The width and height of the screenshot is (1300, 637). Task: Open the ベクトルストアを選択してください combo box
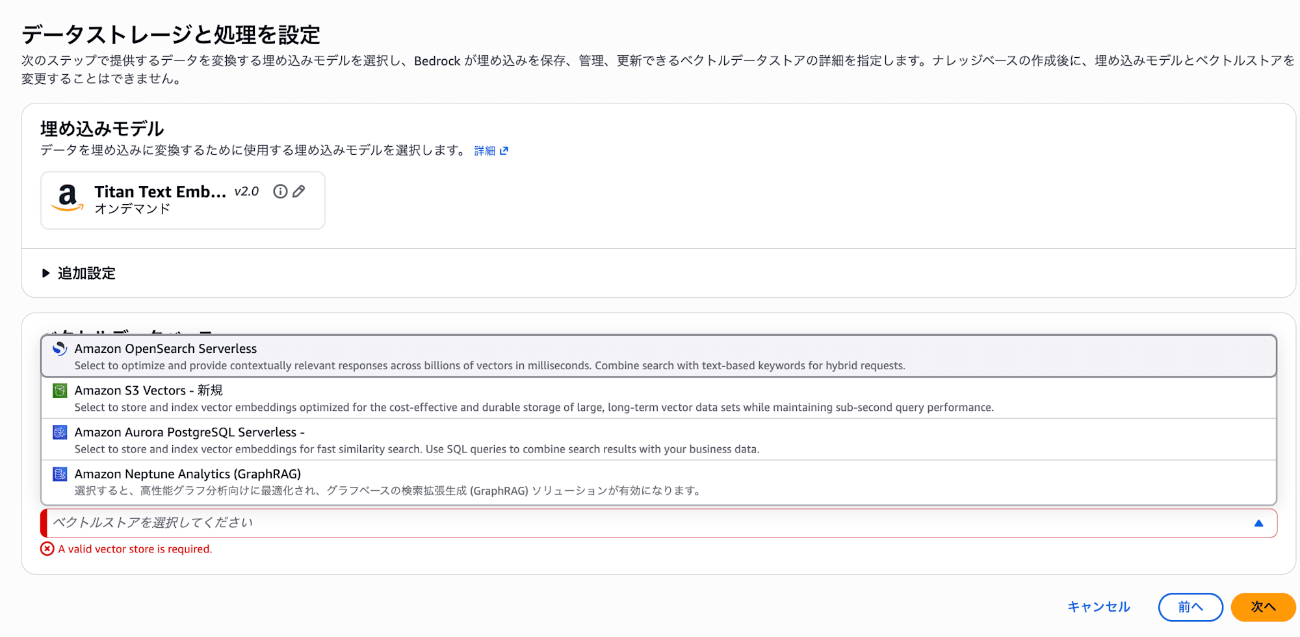pos(658,523)
